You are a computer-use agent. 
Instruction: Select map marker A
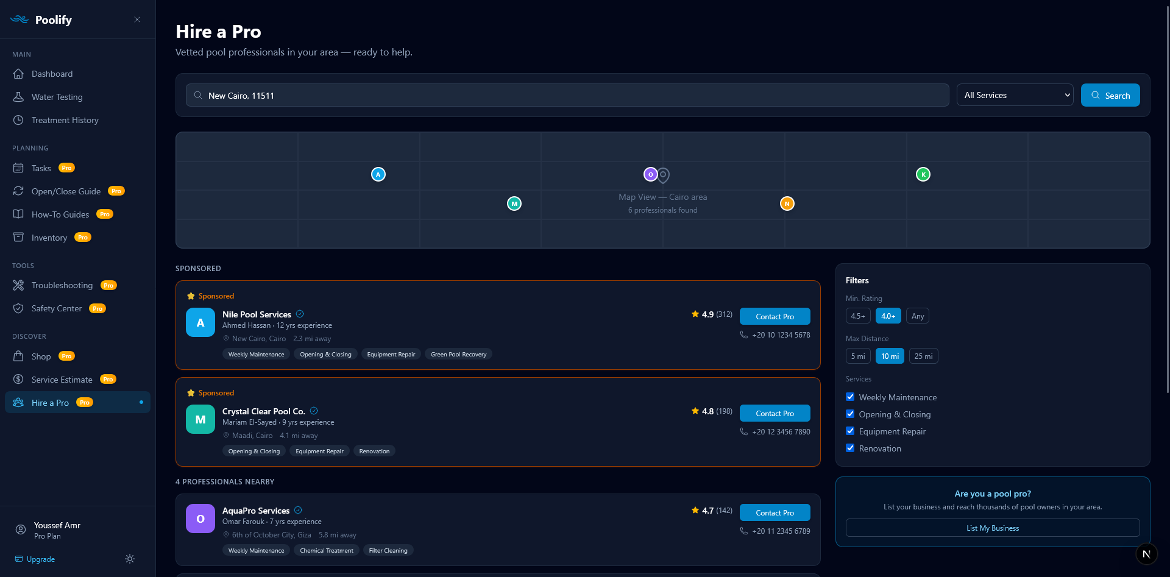[378, 174]
